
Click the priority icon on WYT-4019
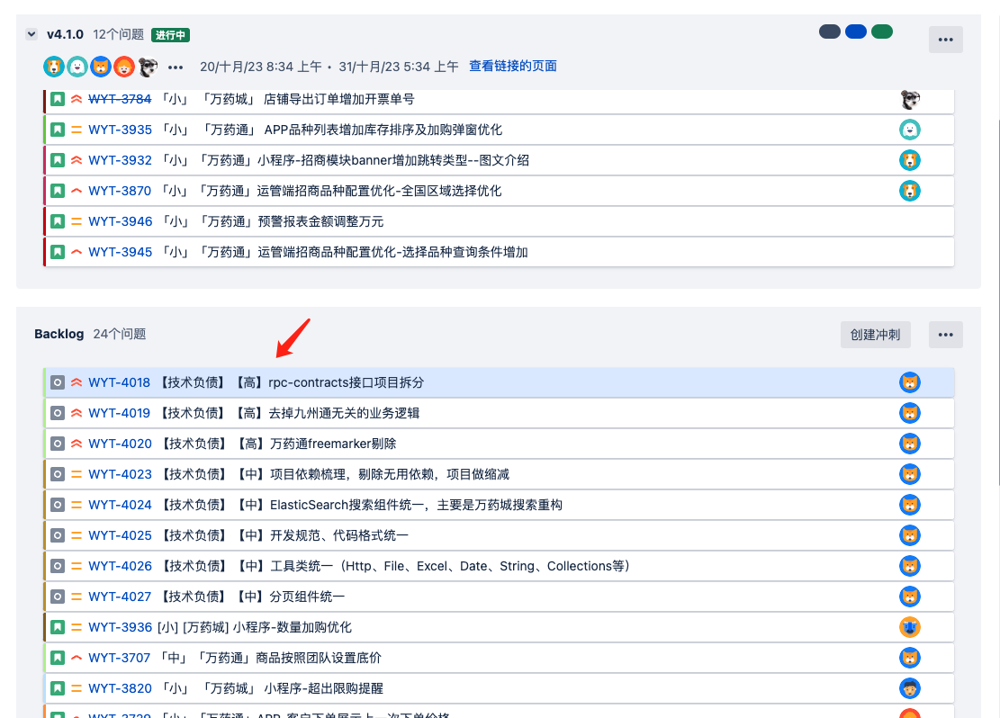[77, 413]
